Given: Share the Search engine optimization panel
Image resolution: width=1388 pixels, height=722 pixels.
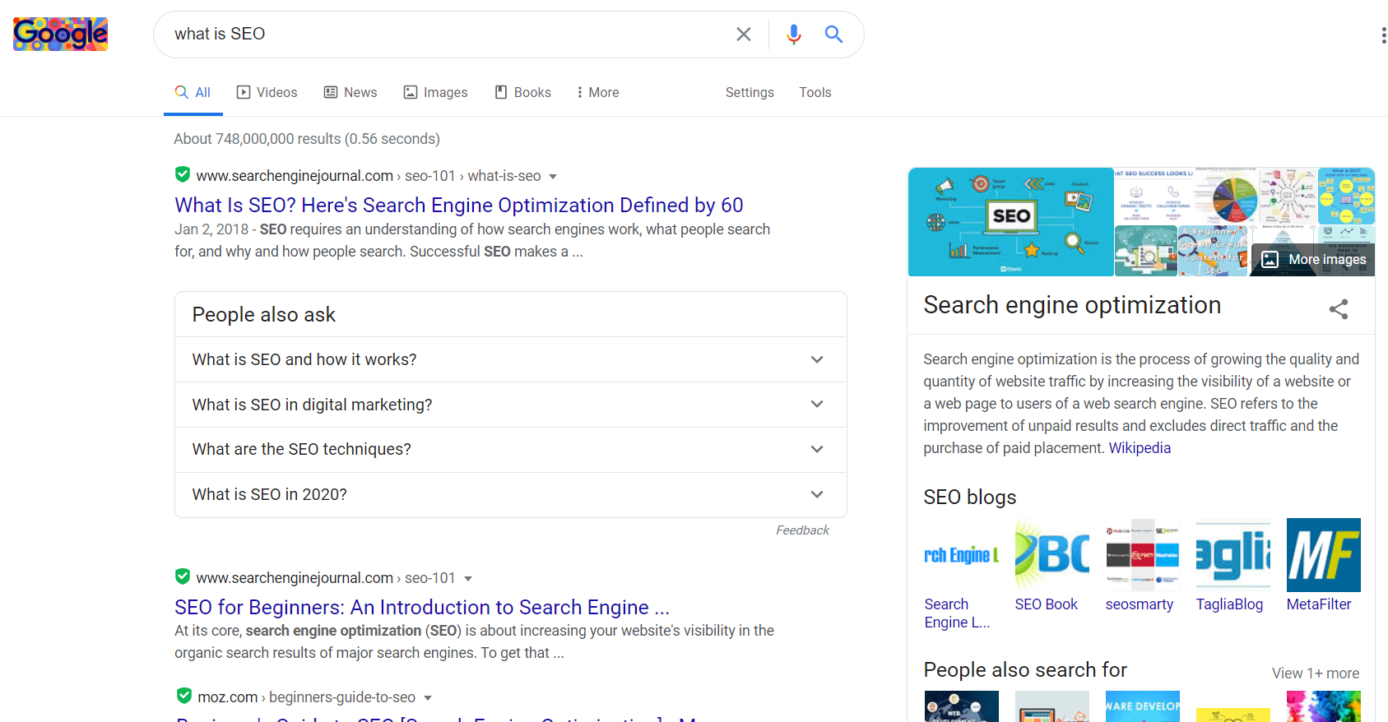Looking at the screenshot, I should point(1338,309).
